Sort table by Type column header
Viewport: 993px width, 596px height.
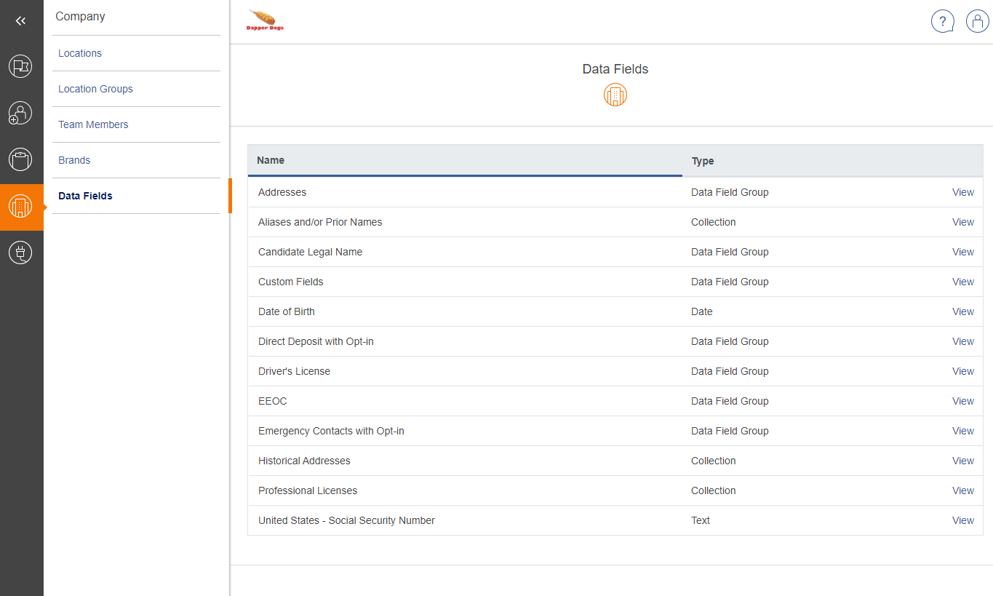[x=703, y=161]
